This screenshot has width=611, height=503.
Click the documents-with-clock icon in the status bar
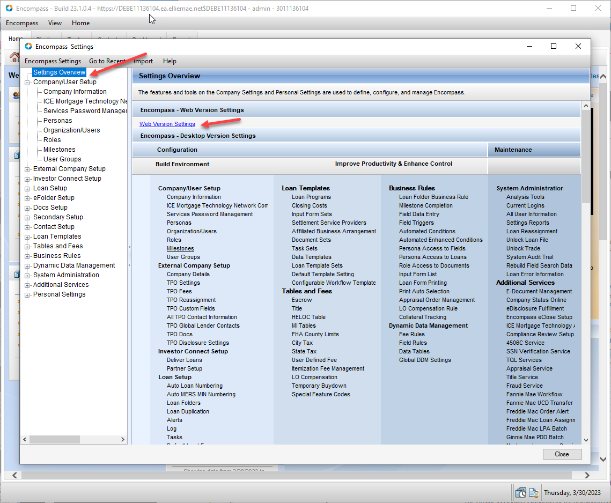[x=520, y=493]
